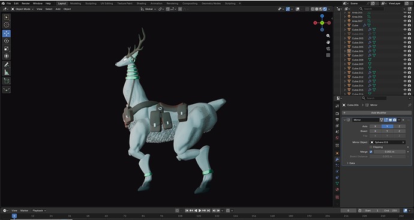Screen dimensions: 414x220
Task: Collapse the Mirror modifier panel
Action: (344, 120)
